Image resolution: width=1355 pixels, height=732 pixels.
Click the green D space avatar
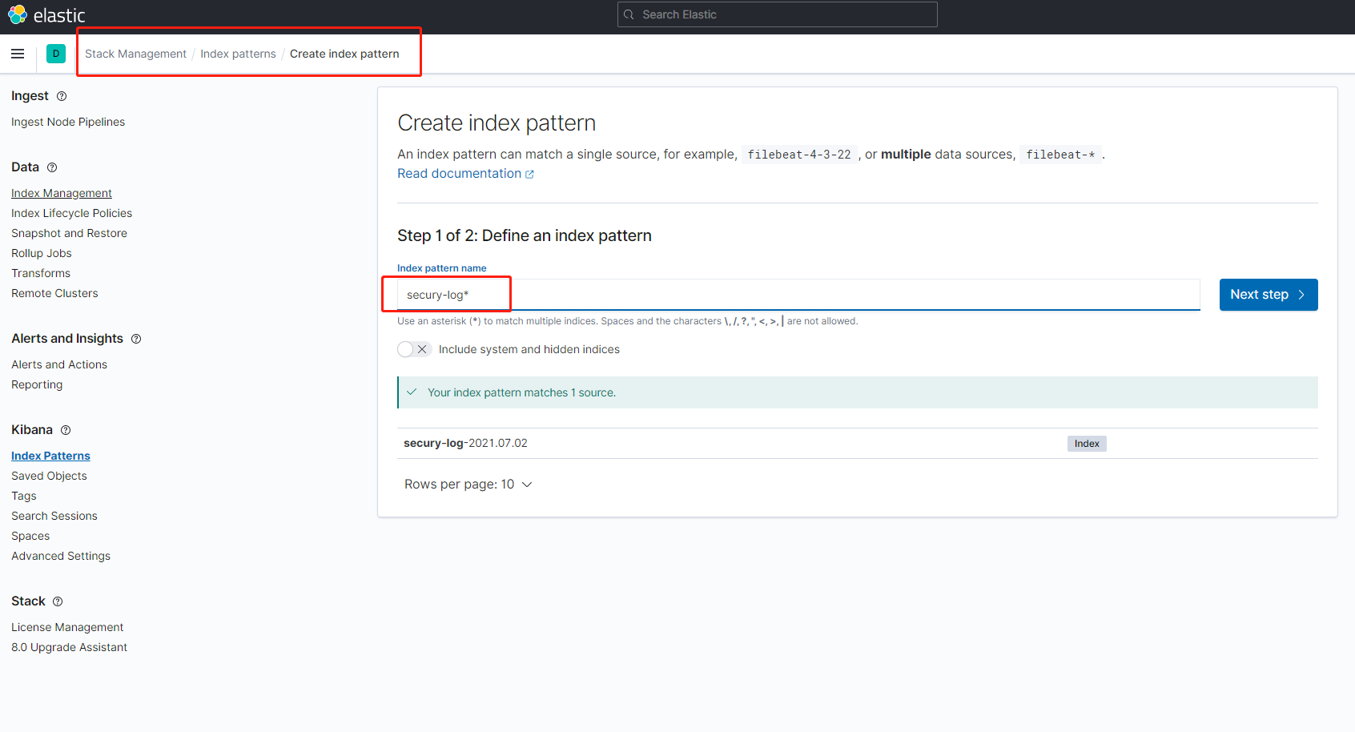[x=56, y=54]
